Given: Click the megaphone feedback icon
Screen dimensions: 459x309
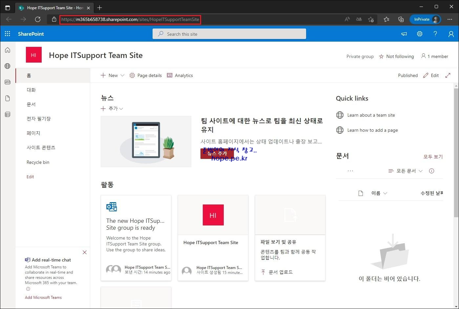Looking at the screenshot, I should point(404,34).
